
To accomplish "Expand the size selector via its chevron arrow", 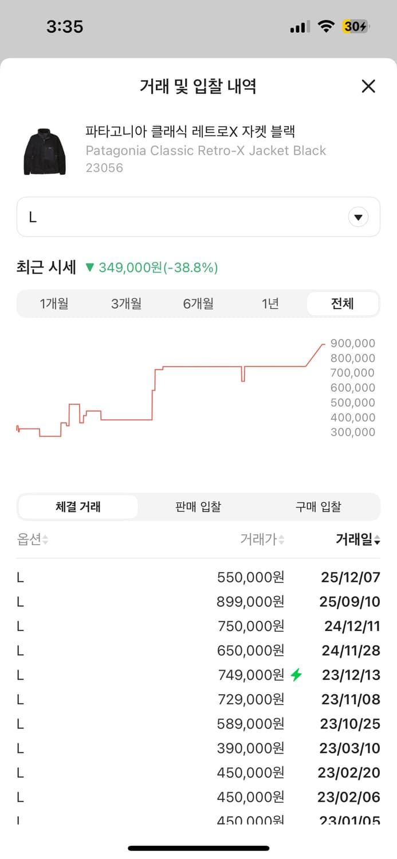I will pyautogui.click(x=358, y=216).
